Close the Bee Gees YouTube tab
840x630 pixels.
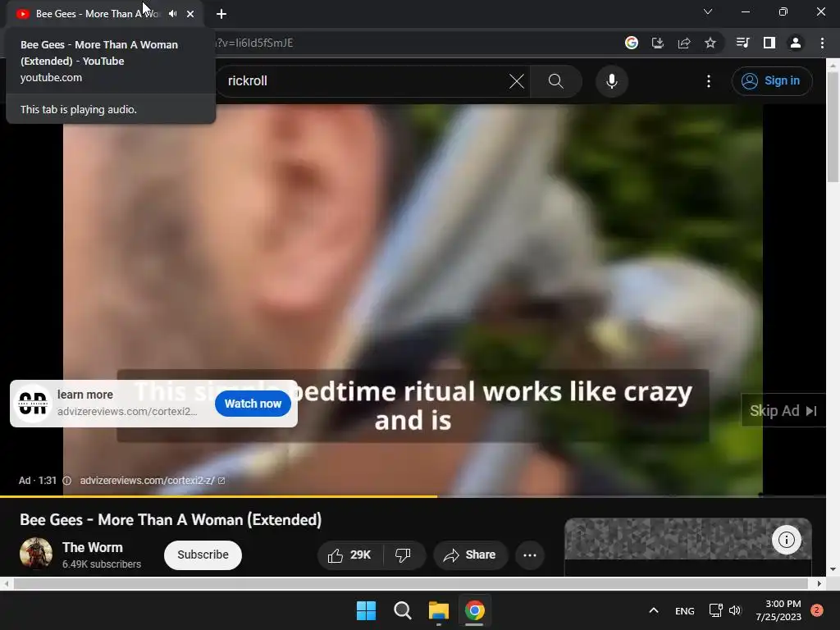(190, 14)
